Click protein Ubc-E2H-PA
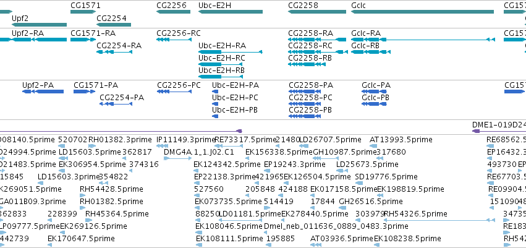Viewport: 526px width, 248px height. (215, 92)
